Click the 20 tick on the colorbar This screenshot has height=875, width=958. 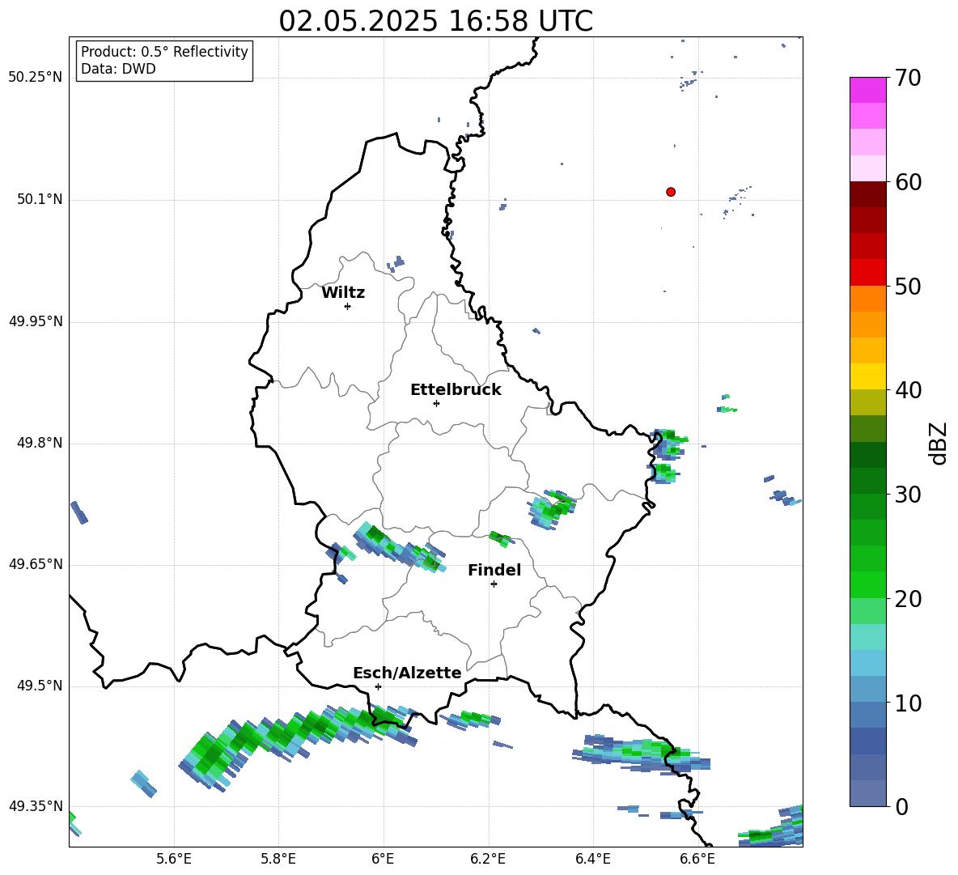pos(908,598)
